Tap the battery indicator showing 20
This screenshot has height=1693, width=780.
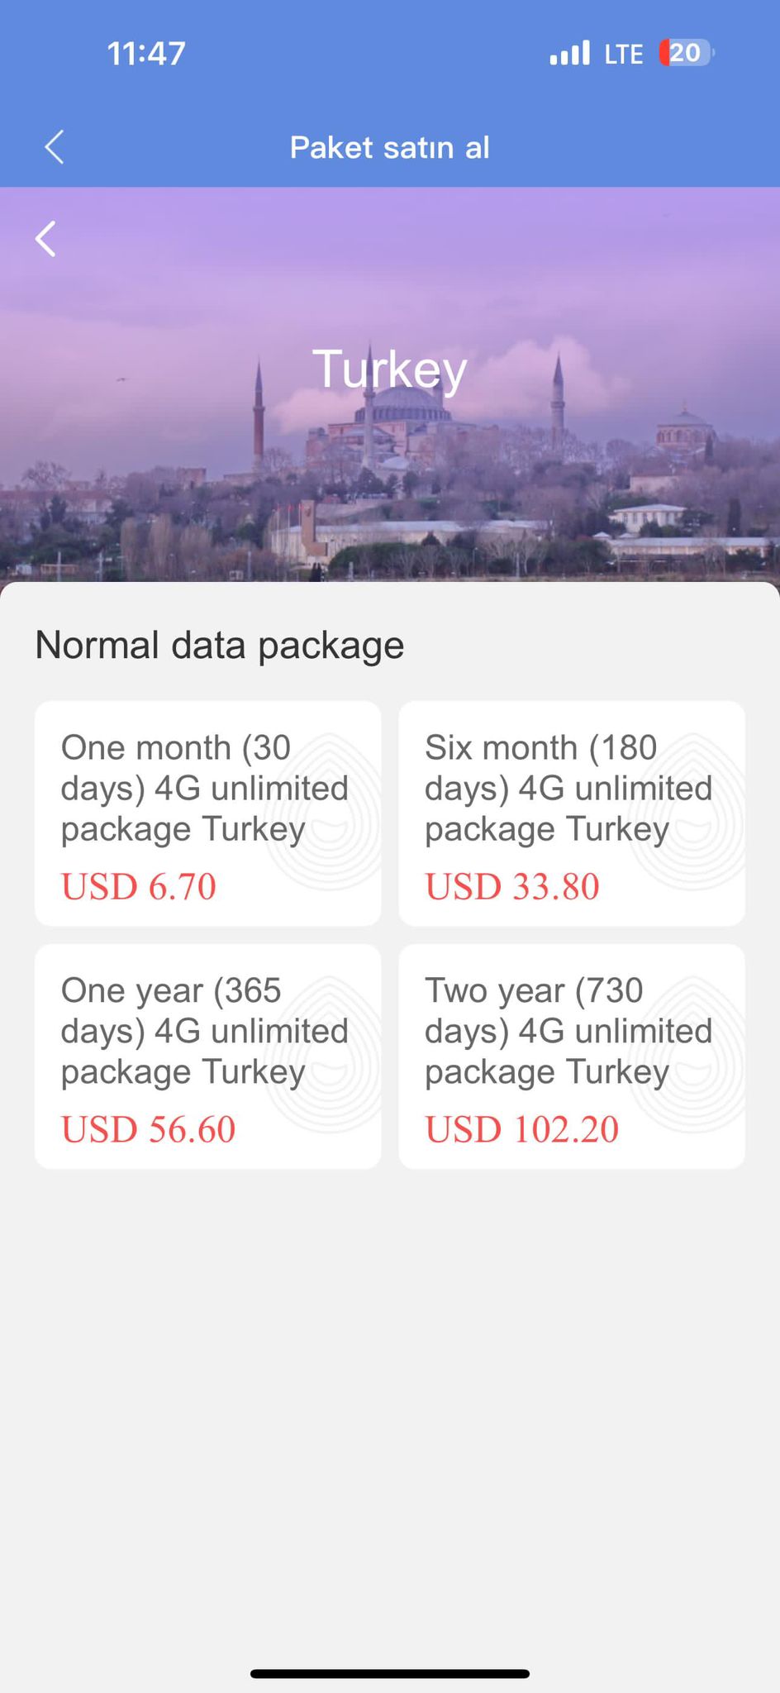[x=686, y=53]
